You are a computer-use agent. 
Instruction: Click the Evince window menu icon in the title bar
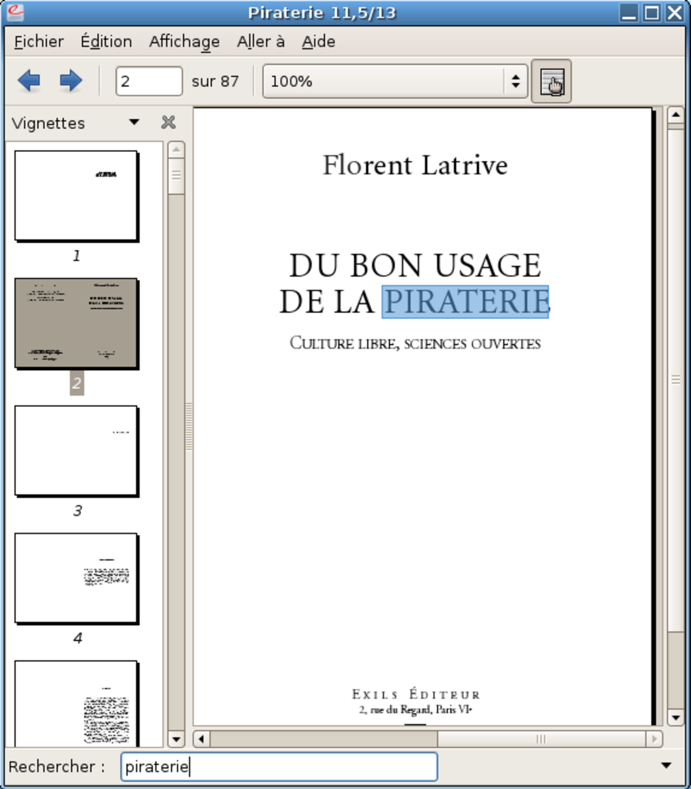point(16,12)
